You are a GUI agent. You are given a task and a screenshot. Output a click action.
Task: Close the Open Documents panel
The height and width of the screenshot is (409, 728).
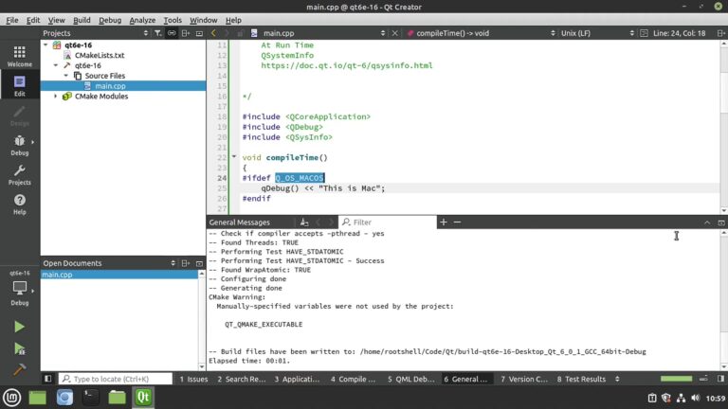[200, 263]
